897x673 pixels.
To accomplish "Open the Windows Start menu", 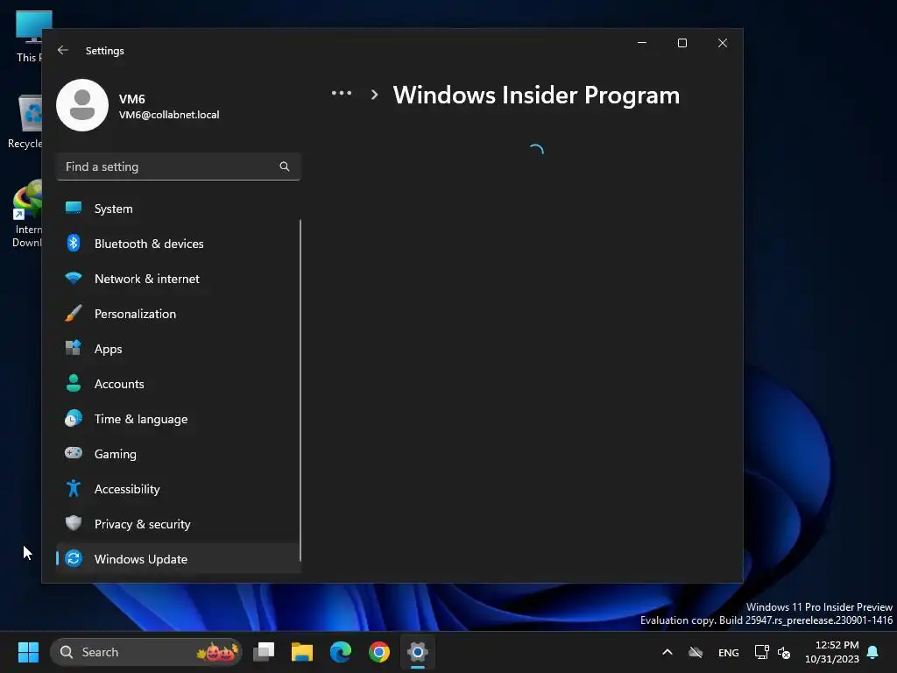I will (28, 652).
